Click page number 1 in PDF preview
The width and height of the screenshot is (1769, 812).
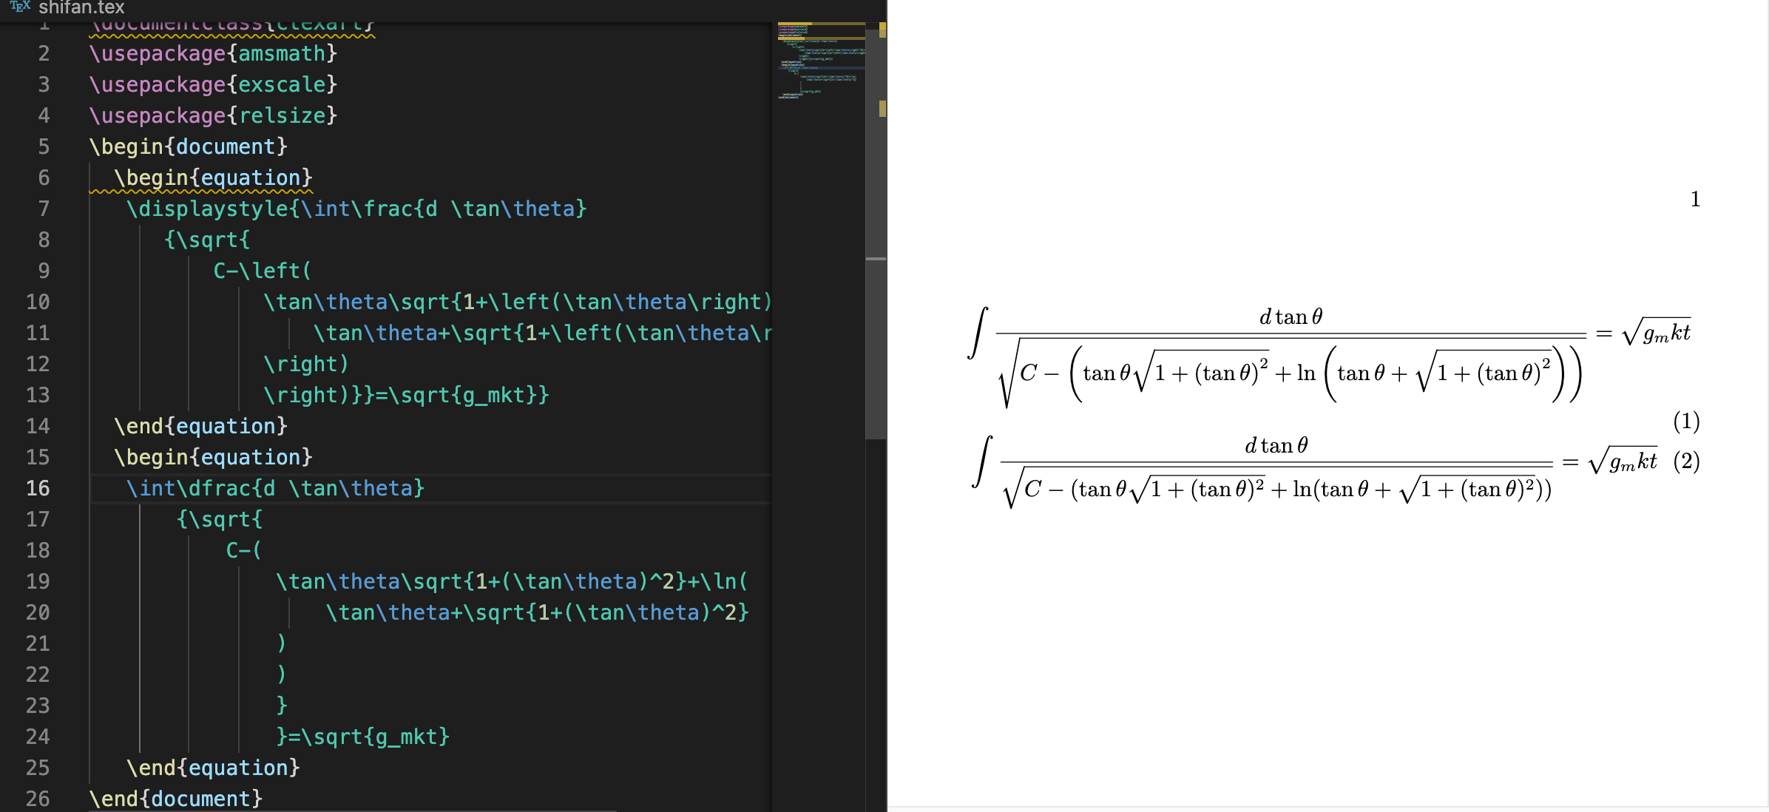click(x=1695, y=199)
